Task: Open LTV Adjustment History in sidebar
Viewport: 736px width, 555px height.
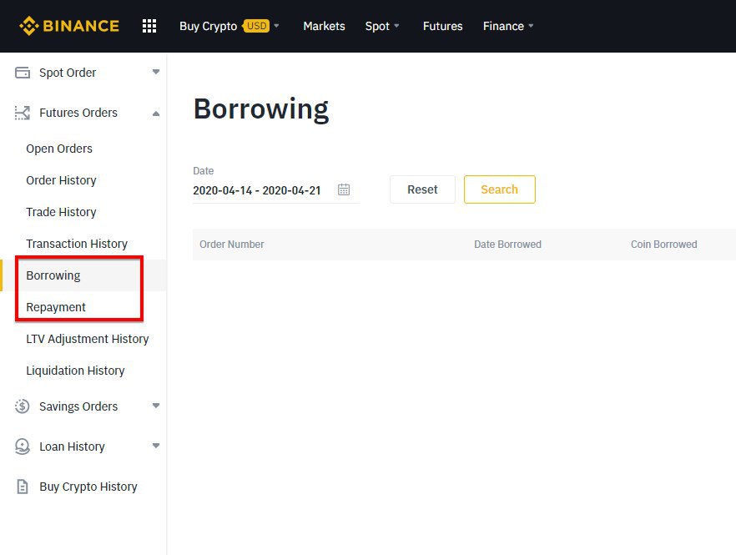Action: [x=88, y=339]
